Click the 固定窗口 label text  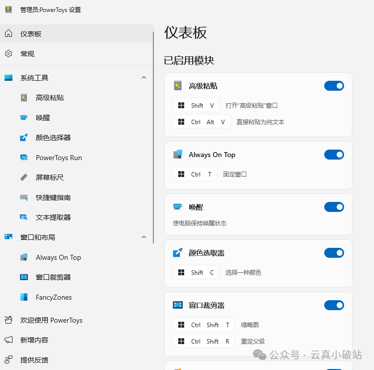coord(235,174)
